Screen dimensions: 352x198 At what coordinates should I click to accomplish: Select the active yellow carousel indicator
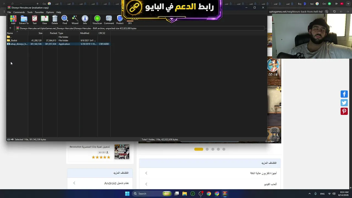pos(199,149)
